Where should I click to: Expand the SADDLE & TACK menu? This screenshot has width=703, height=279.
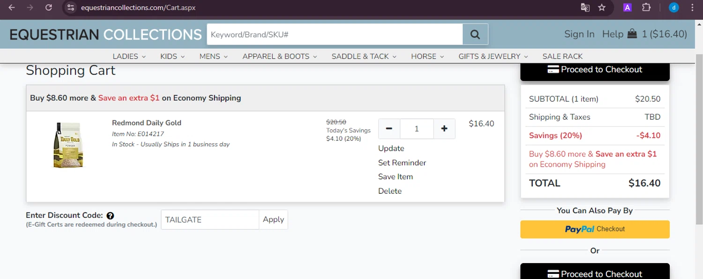364,56
